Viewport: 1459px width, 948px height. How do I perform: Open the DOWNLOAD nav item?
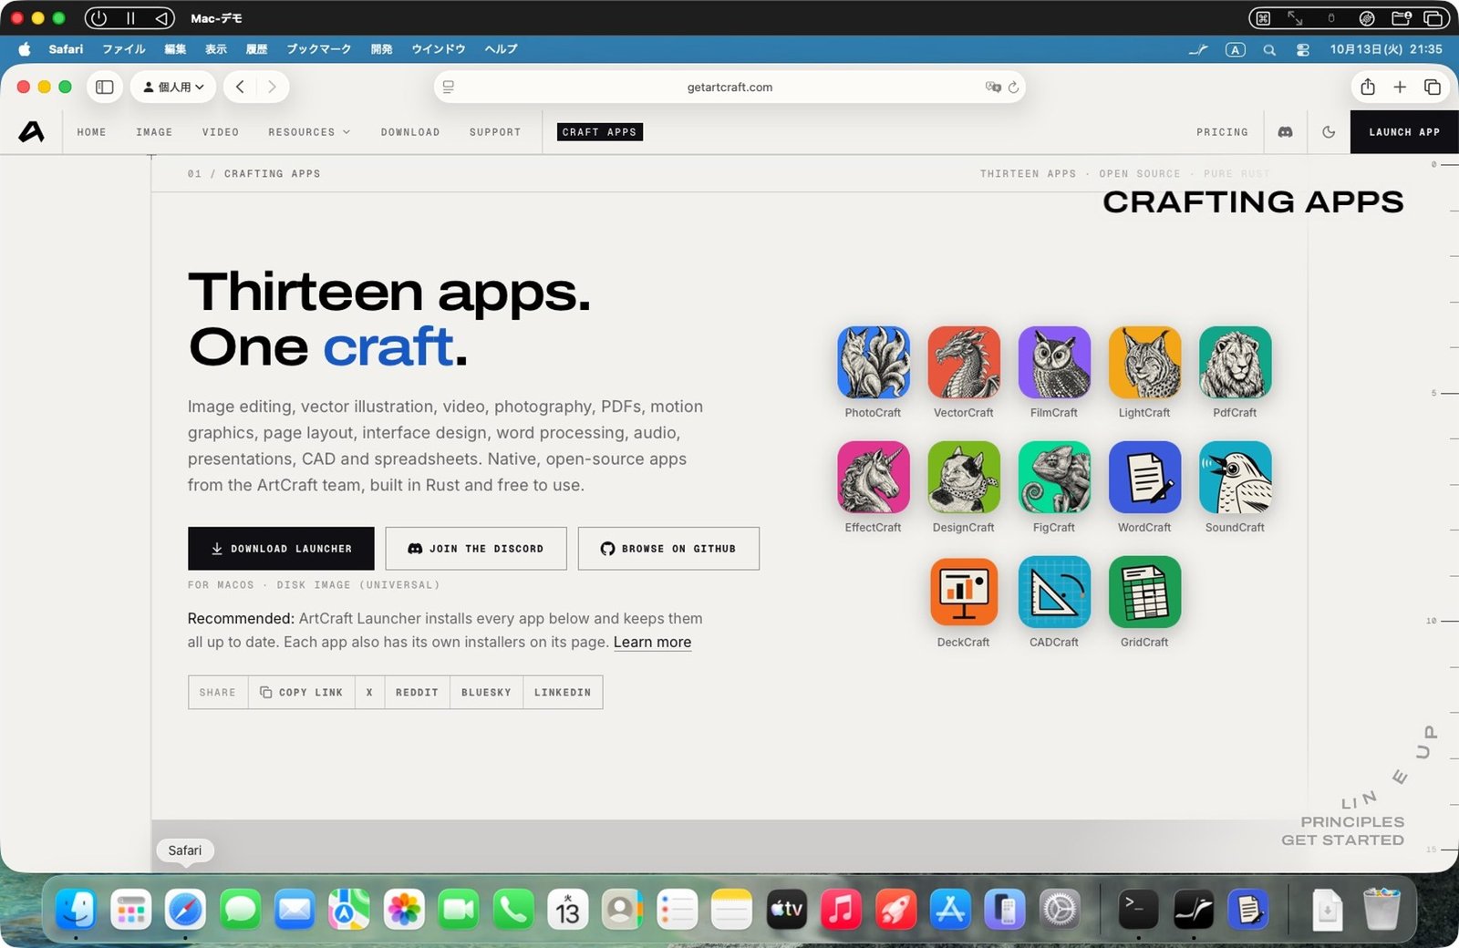pyautogui.click(x=410, y=132)
